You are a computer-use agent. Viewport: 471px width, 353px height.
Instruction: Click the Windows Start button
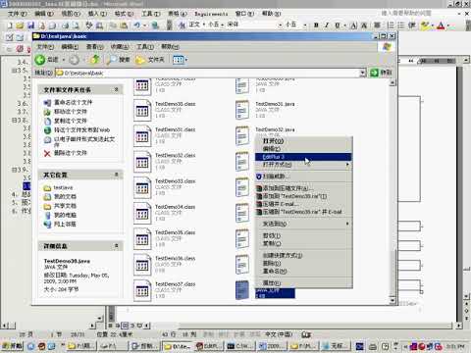(x=12, y=346)
